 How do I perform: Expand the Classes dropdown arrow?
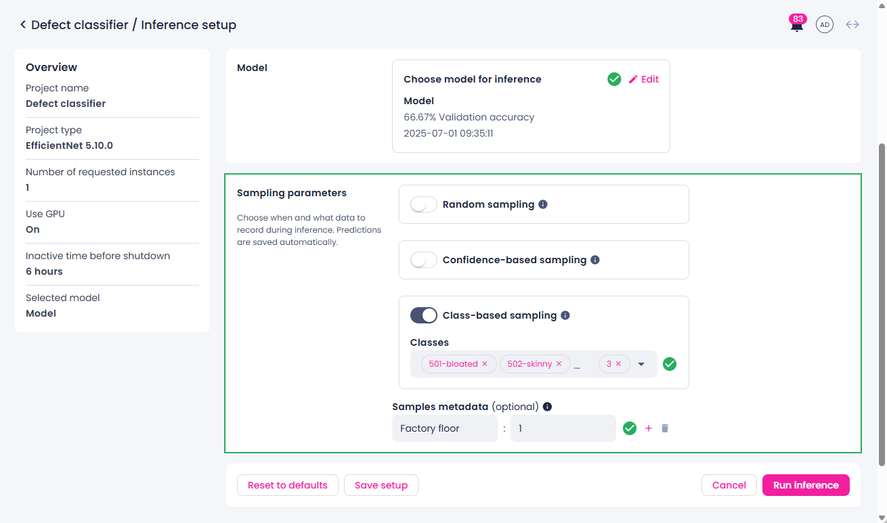point(642,364)
